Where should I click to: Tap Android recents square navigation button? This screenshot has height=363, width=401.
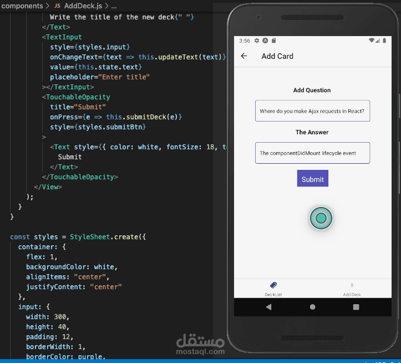click(x=356, y=307)
